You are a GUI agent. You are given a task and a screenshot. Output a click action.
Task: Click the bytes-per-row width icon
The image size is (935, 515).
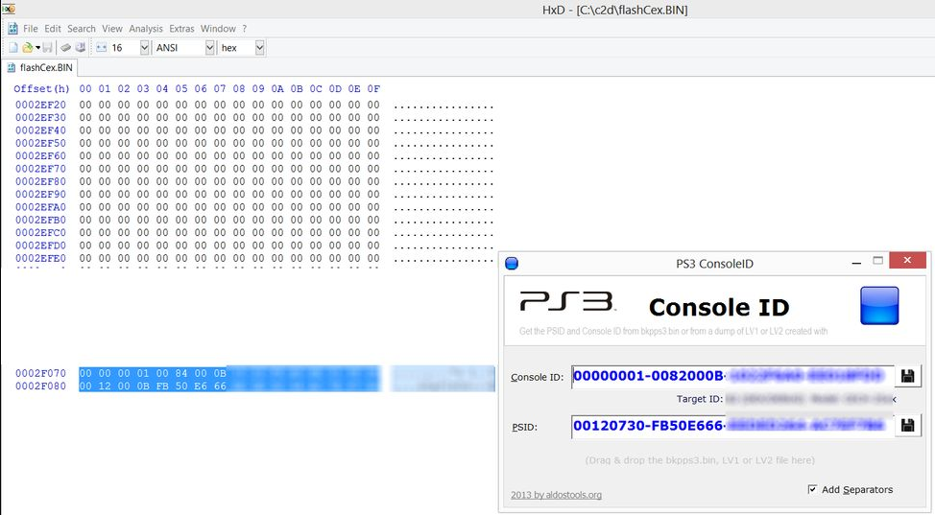(101, 48)
